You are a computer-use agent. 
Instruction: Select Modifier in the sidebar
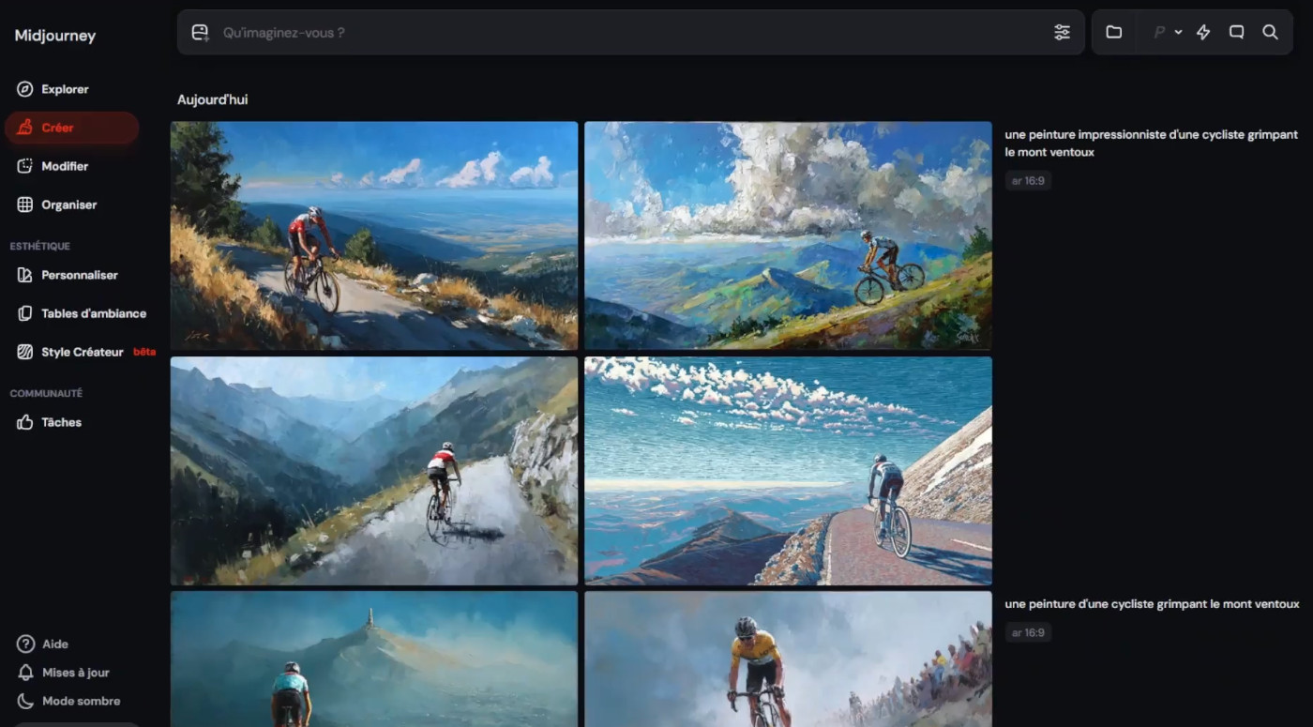65,166
